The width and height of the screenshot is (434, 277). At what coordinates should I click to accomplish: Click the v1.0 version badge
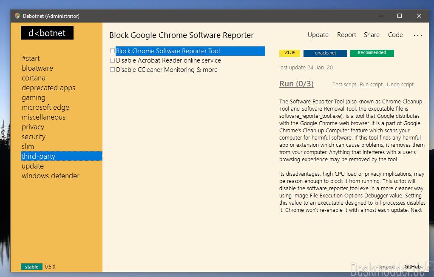[289, 53]
